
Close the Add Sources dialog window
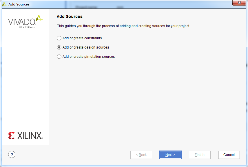239,3
